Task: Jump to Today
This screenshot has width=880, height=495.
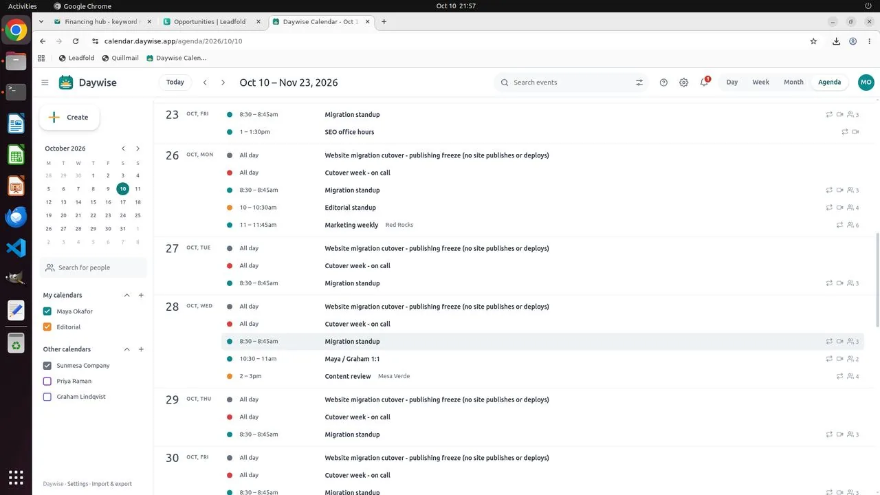Action: [175, 82]
